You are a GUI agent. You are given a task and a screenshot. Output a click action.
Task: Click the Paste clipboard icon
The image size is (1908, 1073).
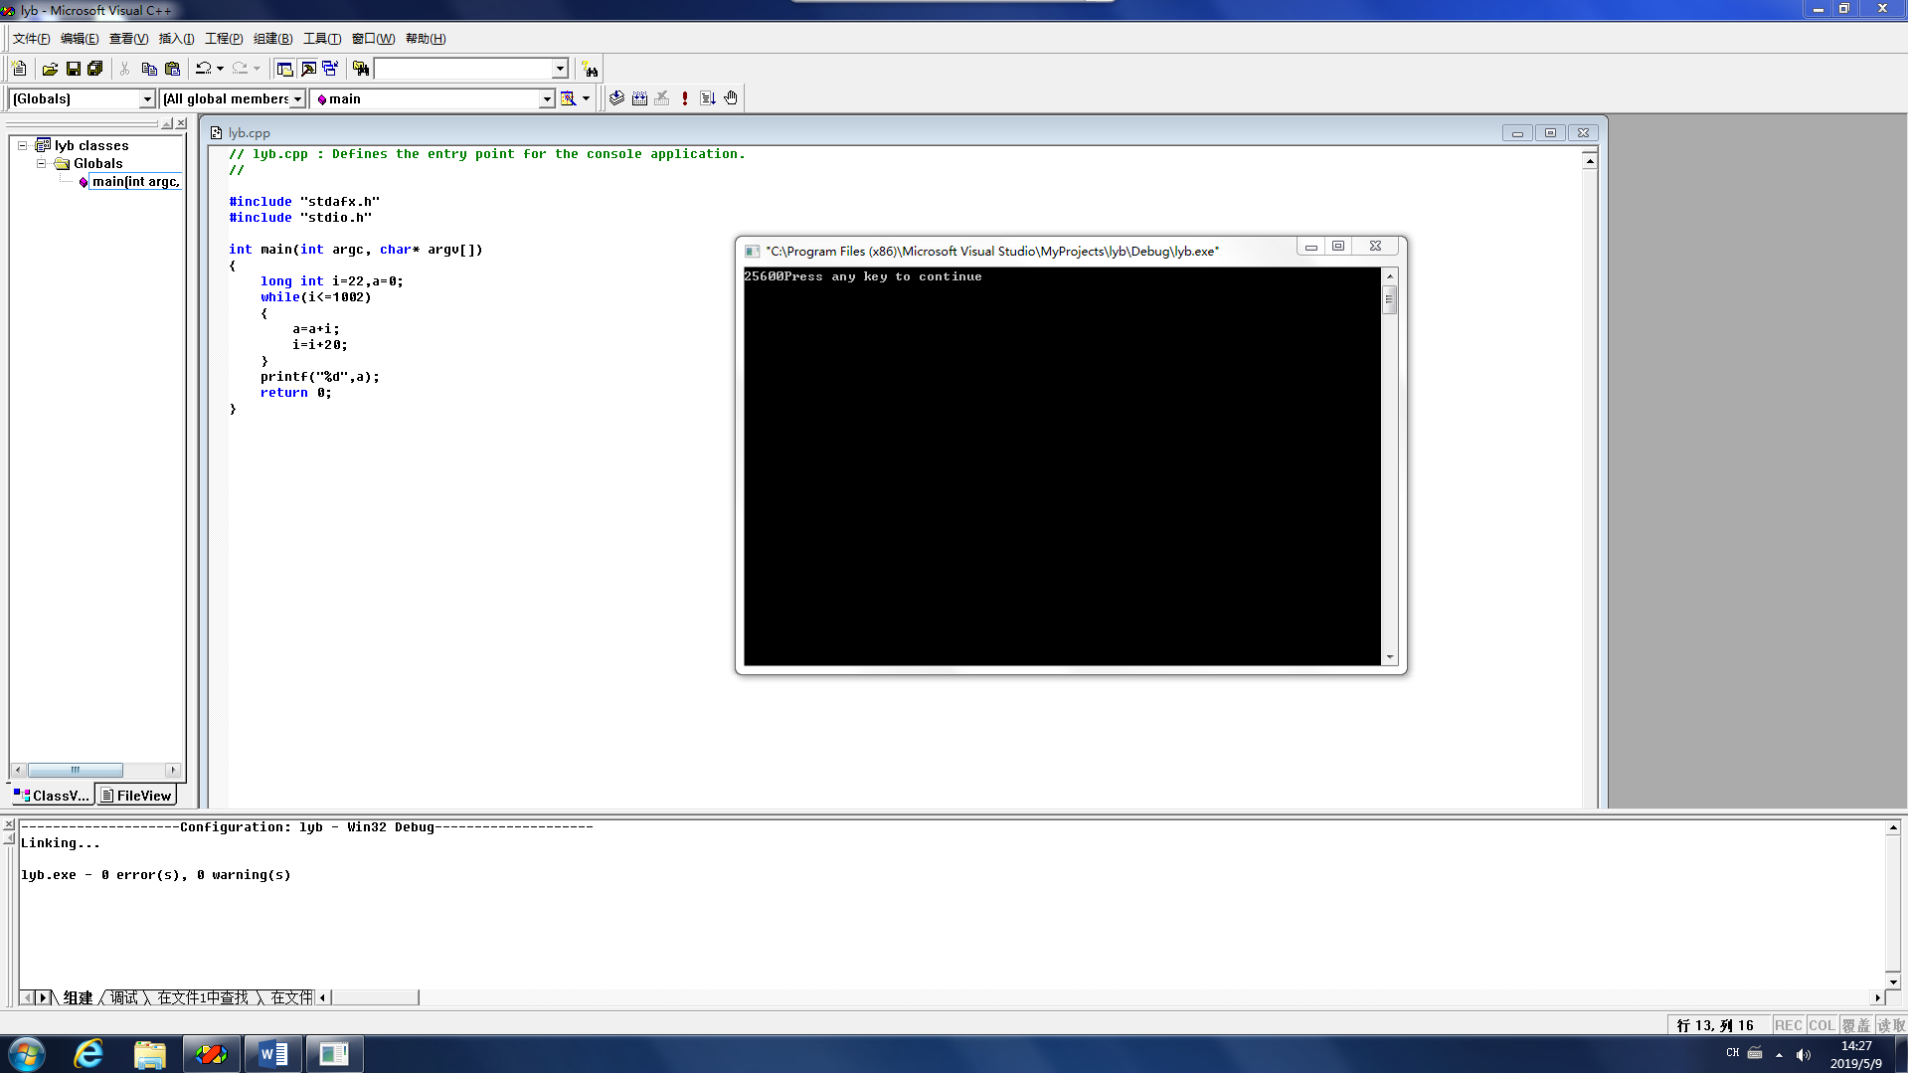tap(172, 69)
